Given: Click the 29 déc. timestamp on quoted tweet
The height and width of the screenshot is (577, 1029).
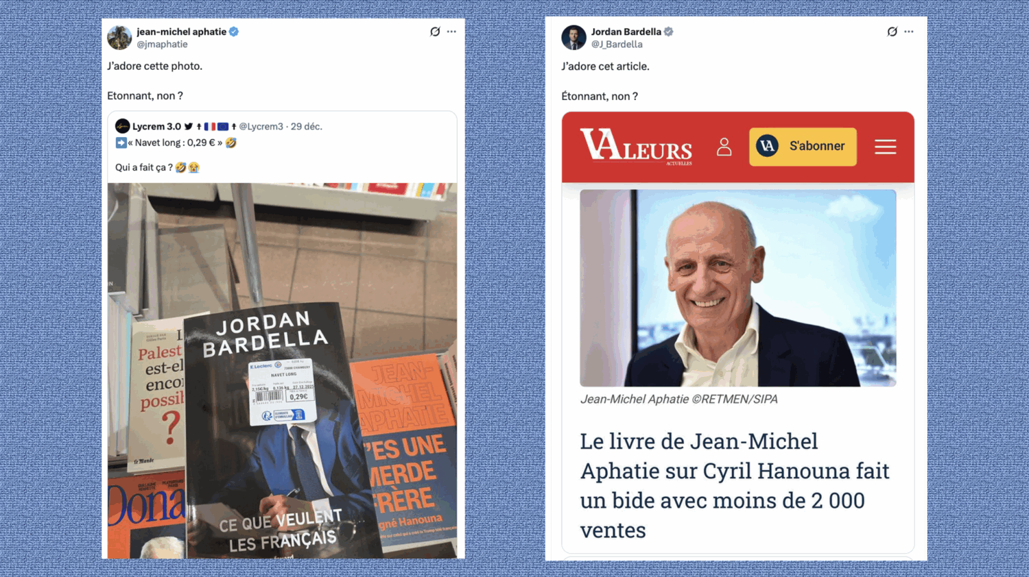Looking at the screenshot, I should pos(306,127).
